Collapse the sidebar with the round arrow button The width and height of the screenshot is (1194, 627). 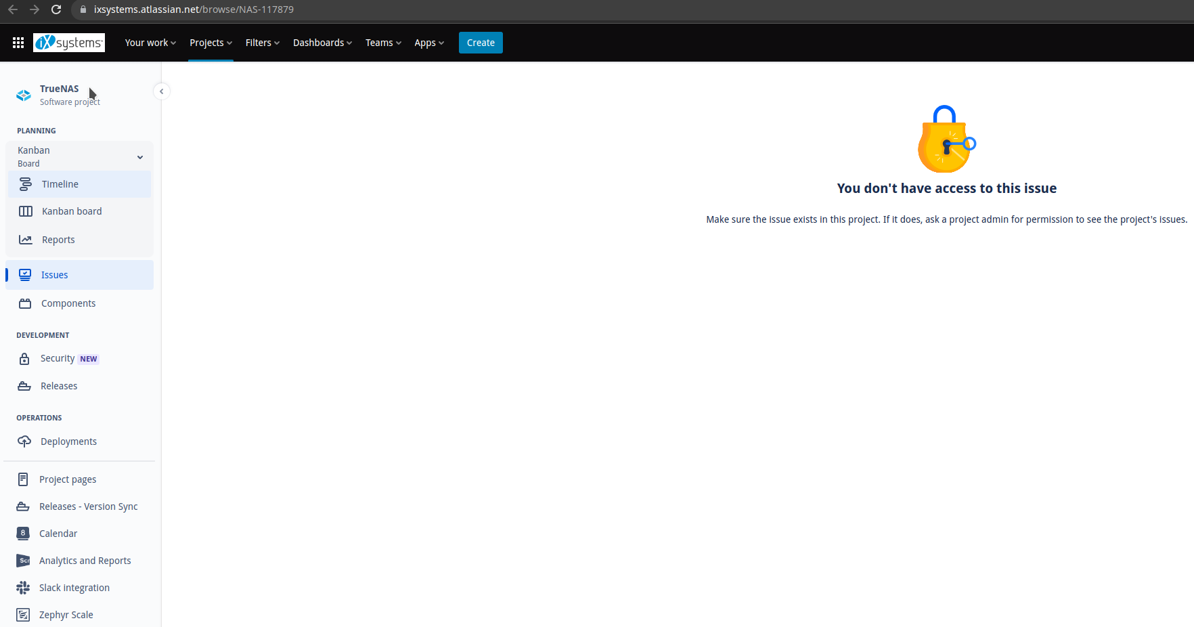click(161, 91)
